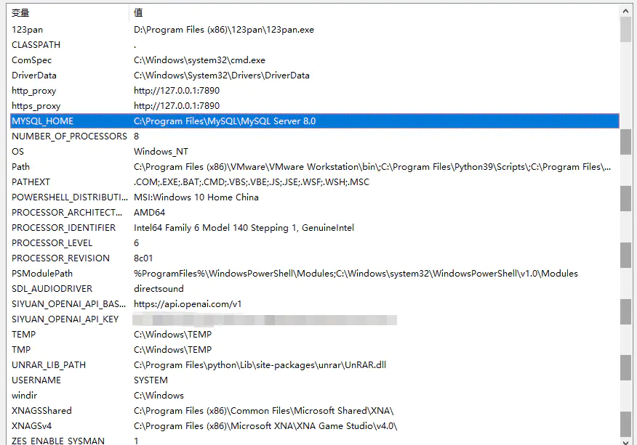Select the PROCESSOR_ARCHITECT... variable row
The width and height of the screenshot is (637, 445).
coord(314,213)
